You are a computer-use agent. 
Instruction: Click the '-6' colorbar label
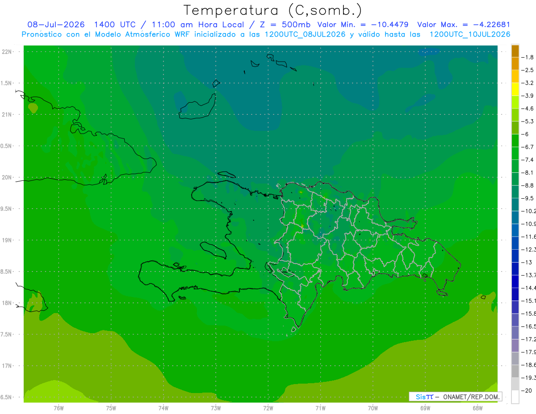pos(526,134)
